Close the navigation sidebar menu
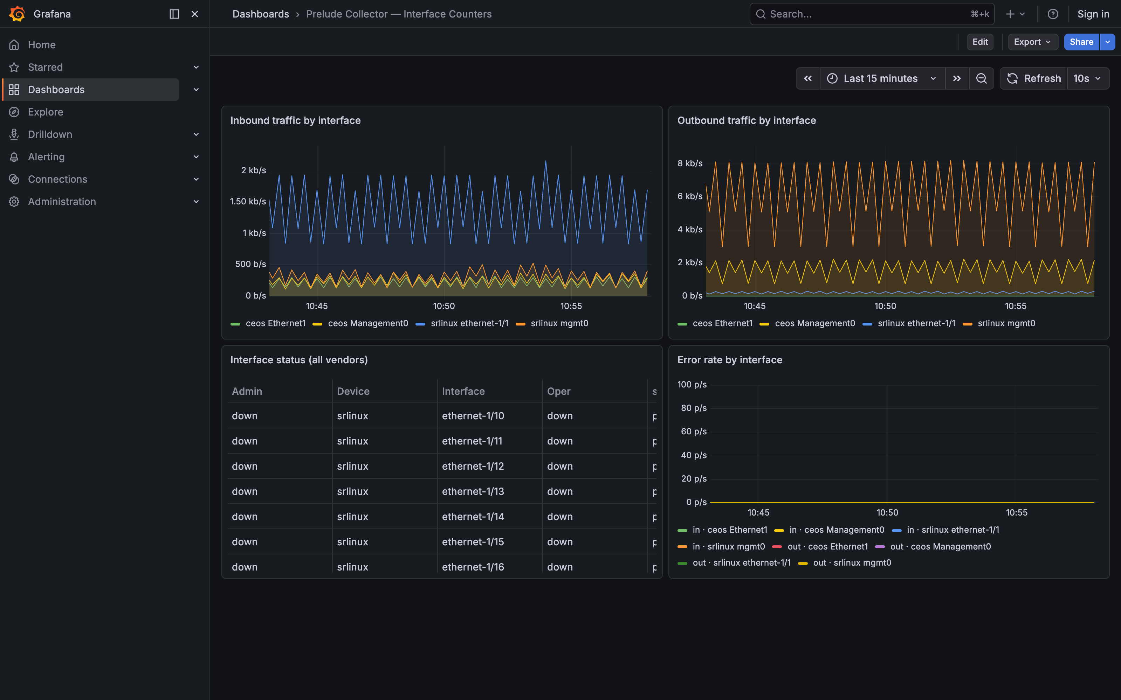The image size is (1121, 700). click(194, 14)
